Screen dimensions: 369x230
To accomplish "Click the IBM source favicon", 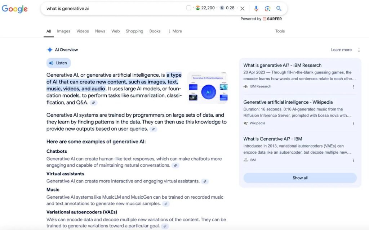I will pos(246,160).
